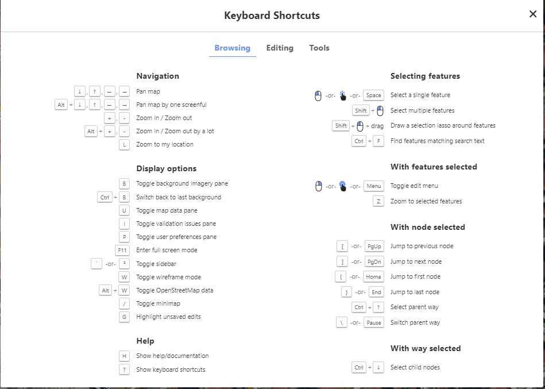Click the 'With node selected' heading
Screen dimensions: 545x389
tap(427, 228)
